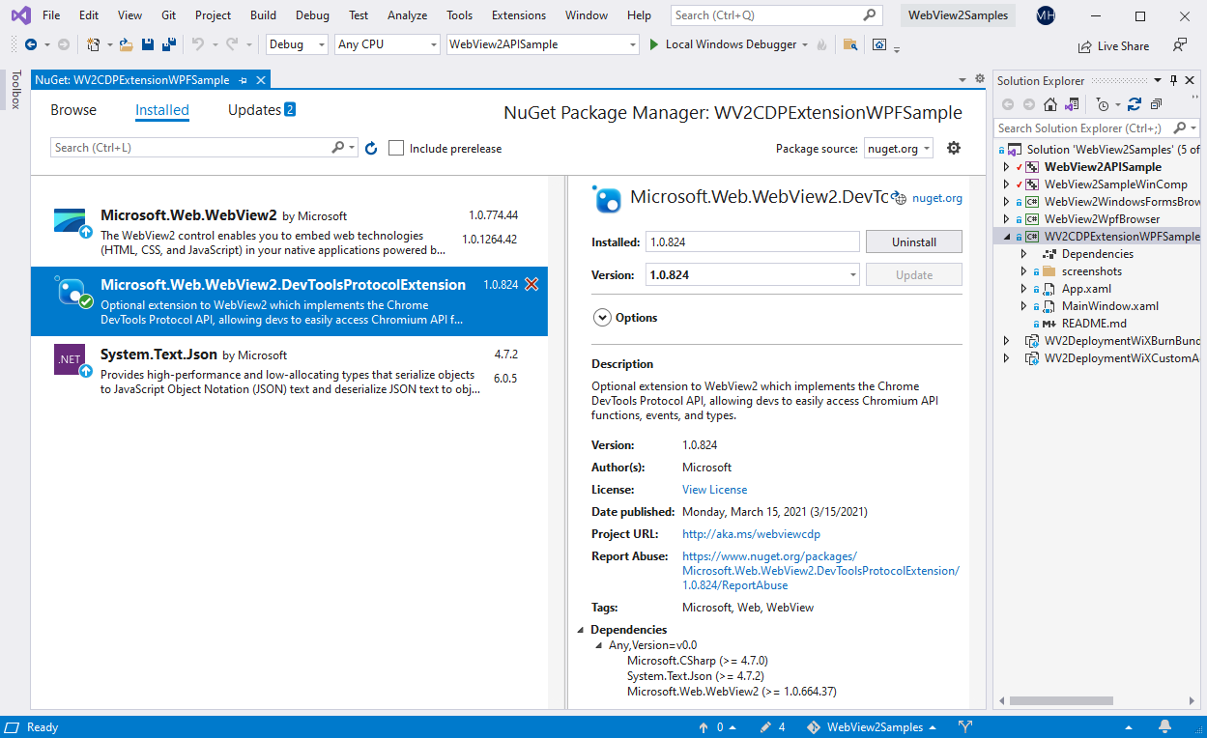Open the Extensions menu
The height and width of the screenshot is (738, 1207).
coord(518,14)
